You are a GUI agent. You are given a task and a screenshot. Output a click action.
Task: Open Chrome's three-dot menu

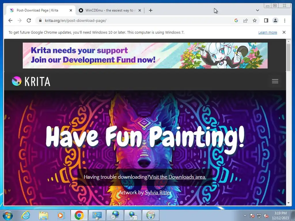point(285,20)
